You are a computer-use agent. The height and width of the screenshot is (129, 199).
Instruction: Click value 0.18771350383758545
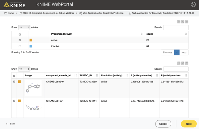point(143,101)
